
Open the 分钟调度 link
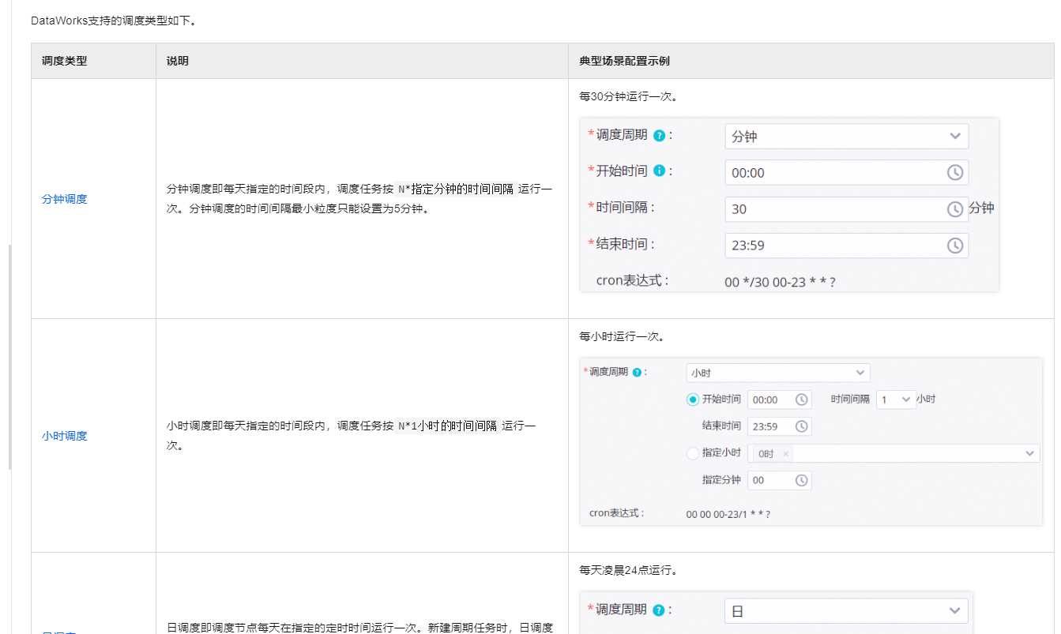65,199
